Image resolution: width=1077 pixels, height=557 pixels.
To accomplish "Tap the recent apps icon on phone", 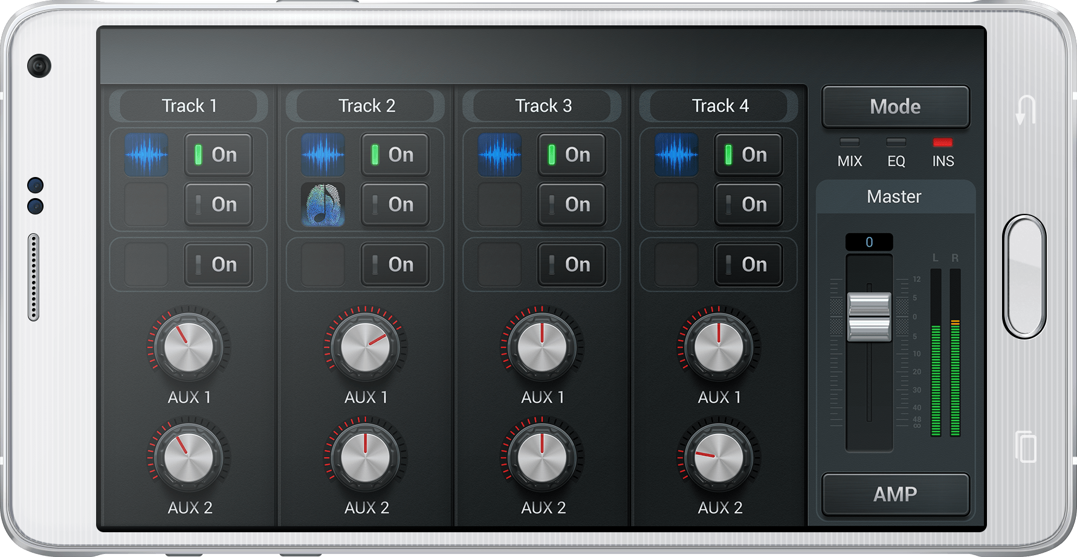I will point(1025,447).
